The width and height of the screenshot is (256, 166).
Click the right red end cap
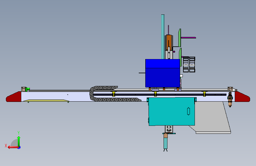click(242, 97)
